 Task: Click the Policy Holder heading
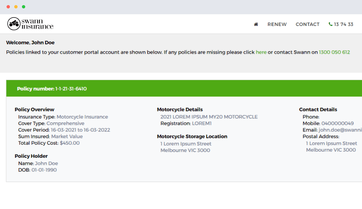click(x=31, y=156)
